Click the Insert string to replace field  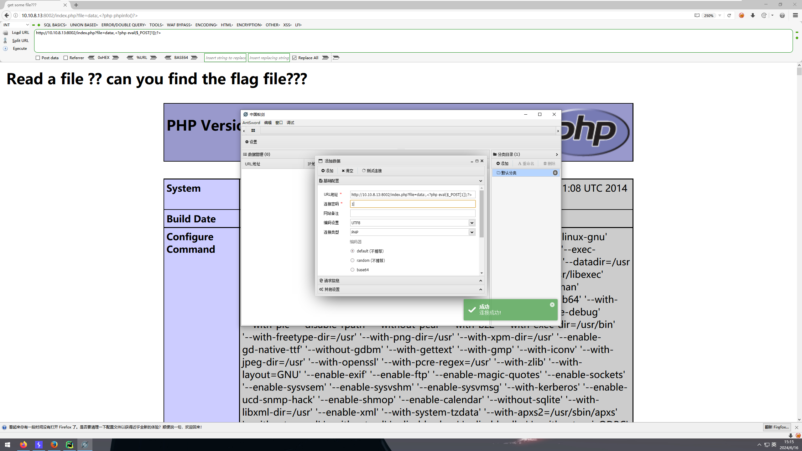(225, 58)
